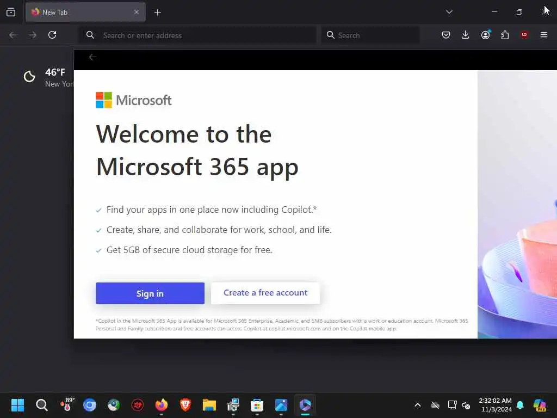Reload the current page
557x418 pixels.
point(52,35)
